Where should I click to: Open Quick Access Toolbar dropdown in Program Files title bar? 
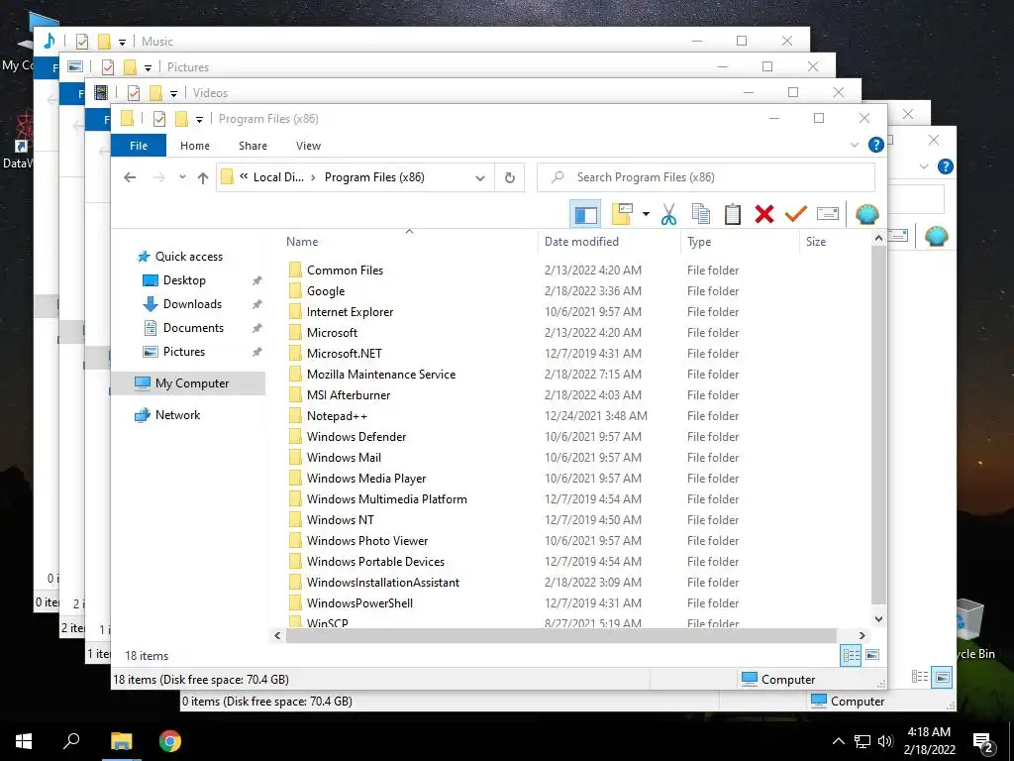tap(199, 119)
